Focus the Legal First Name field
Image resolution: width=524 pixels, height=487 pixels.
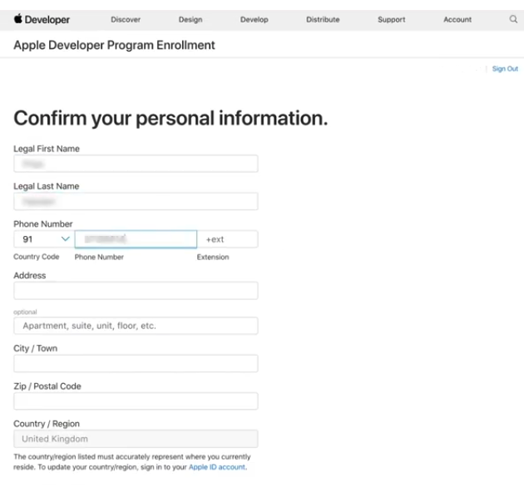coord(136,164)
